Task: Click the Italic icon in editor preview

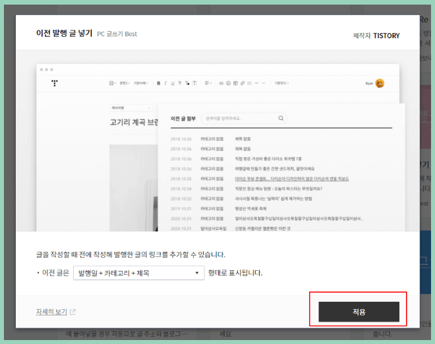Action: point(165,83)
